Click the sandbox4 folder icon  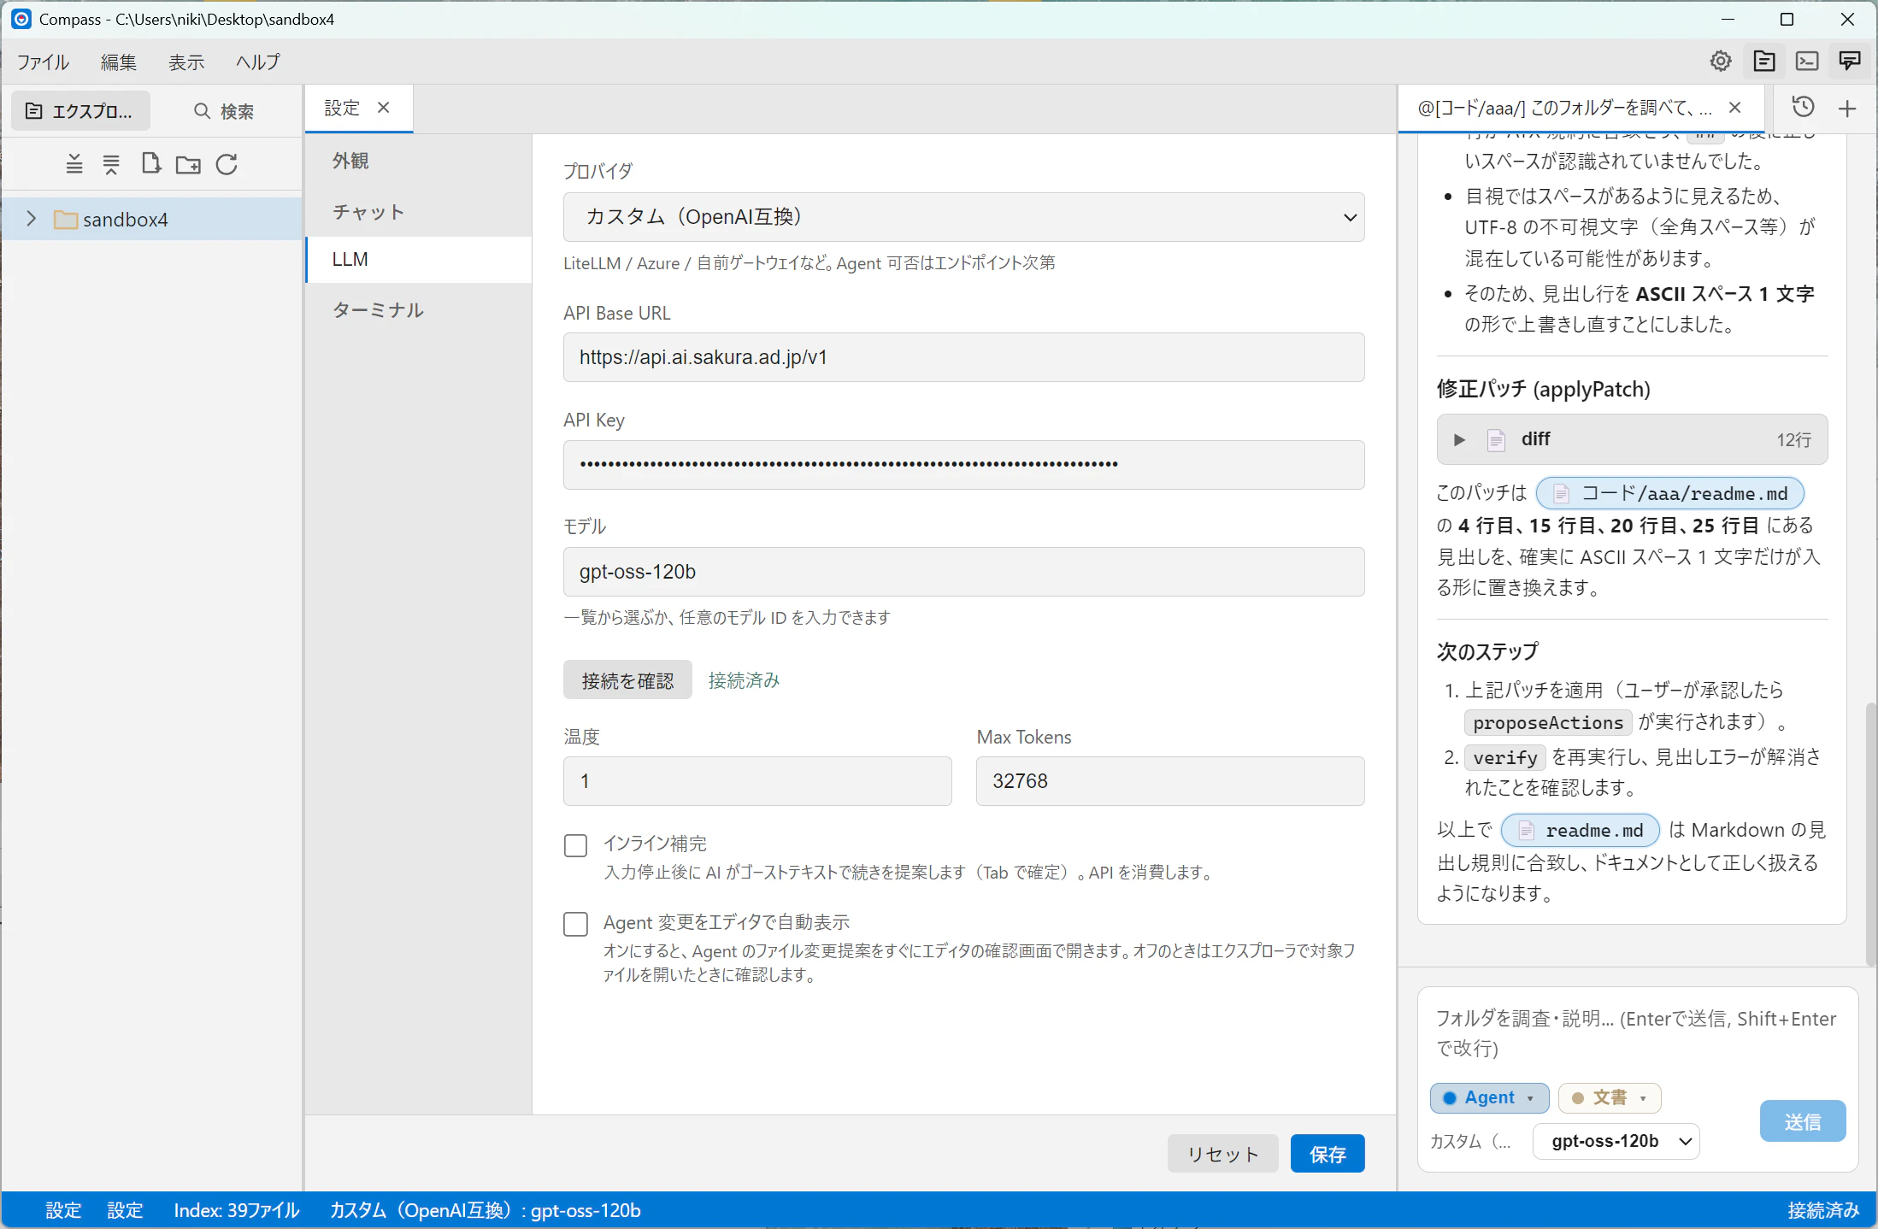(66, 220)
